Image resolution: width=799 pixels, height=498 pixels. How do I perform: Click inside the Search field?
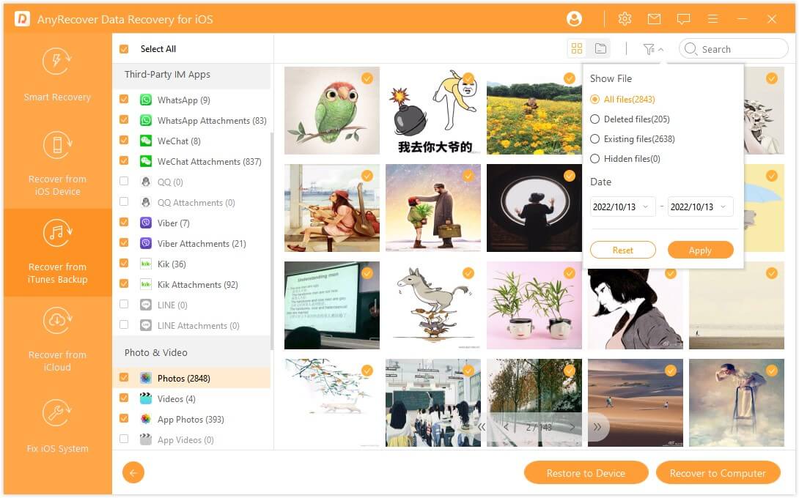[x=733, y=48]
